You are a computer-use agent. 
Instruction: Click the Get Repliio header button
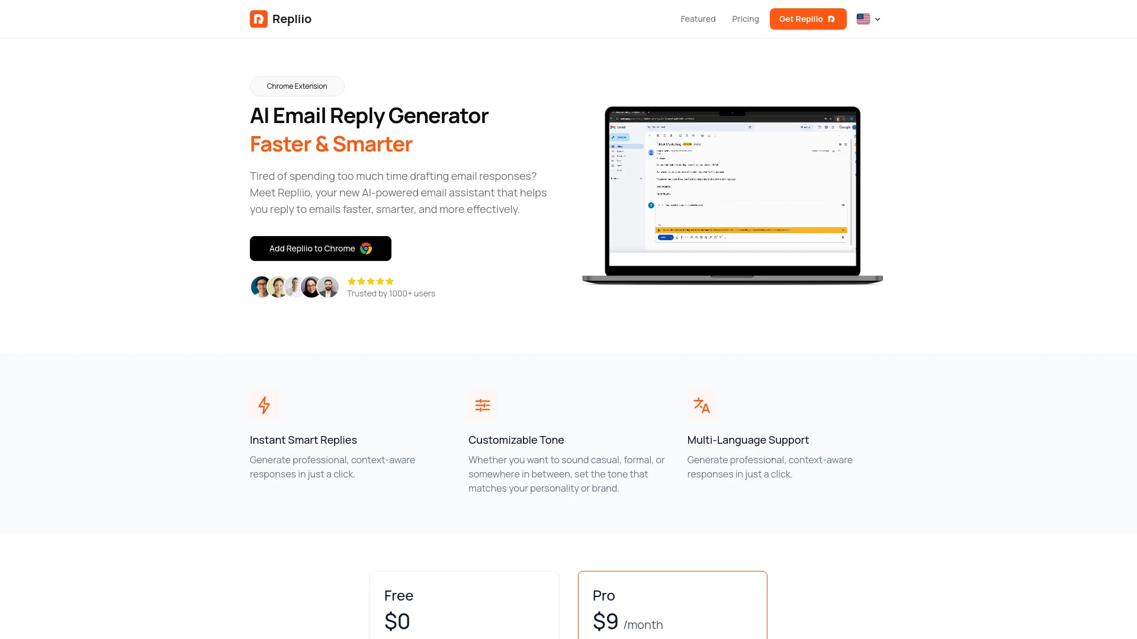pos(808,19)
